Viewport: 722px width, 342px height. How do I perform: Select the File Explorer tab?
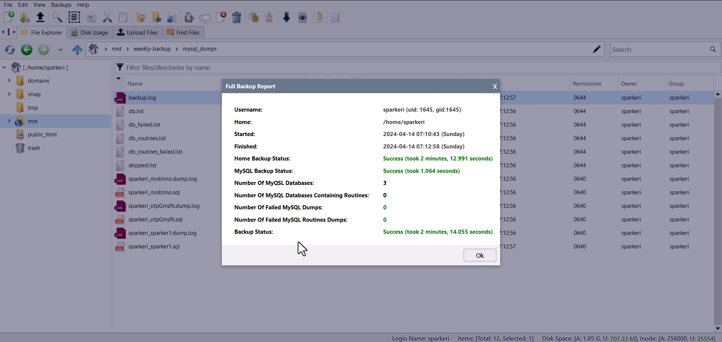42,33
